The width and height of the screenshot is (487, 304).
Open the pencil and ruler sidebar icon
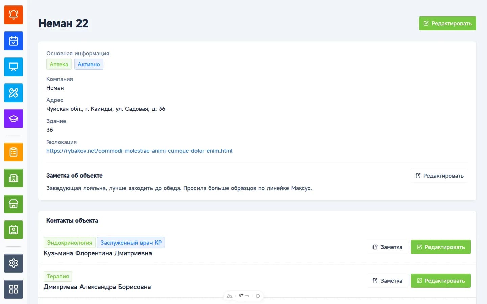(x=14, y=93)
